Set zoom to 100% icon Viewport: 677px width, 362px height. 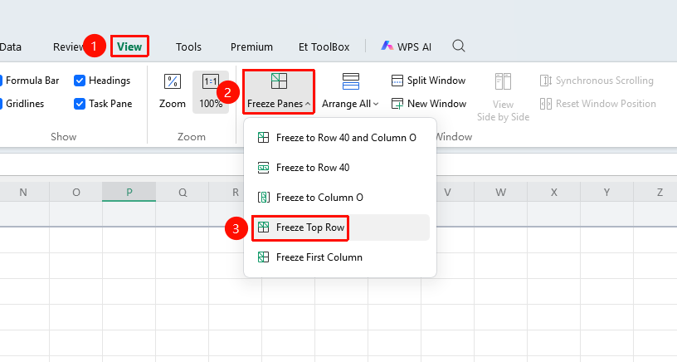coord(210,81)
